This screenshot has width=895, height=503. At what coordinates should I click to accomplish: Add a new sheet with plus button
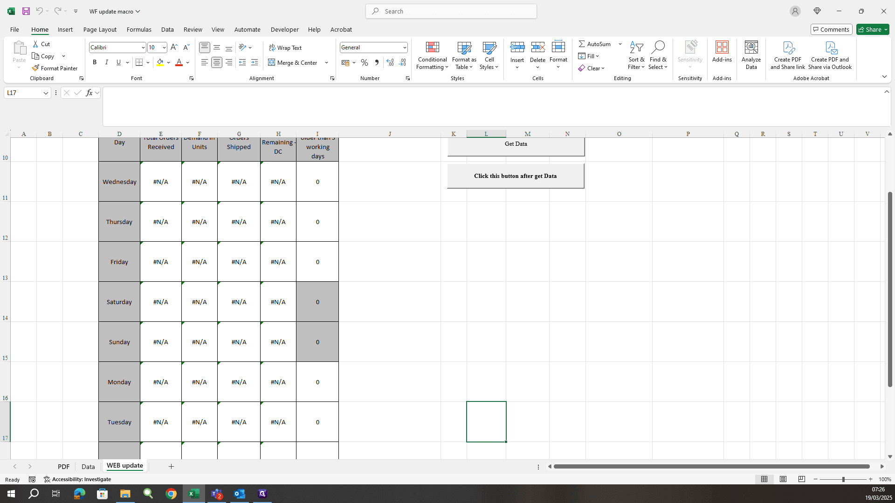[171, 466]
